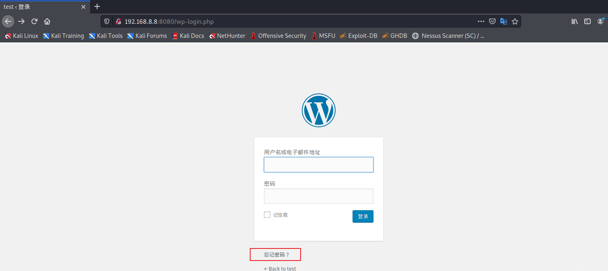Screen dimensions: 608x271
Task: Show insecure connection lock info
Action: point(118,21)
